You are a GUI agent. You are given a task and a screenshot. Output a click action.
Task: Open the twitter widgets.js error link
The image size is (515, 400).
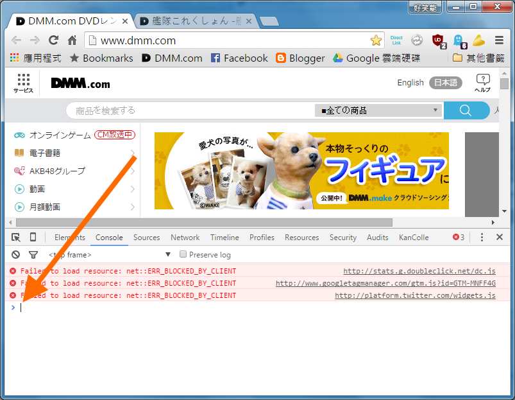(415, 295)
